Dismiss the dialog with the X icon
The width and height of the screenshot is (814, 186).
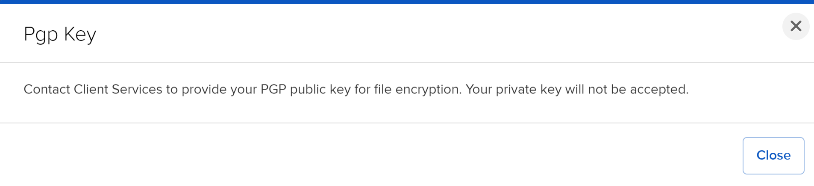[x=796, y=26]
